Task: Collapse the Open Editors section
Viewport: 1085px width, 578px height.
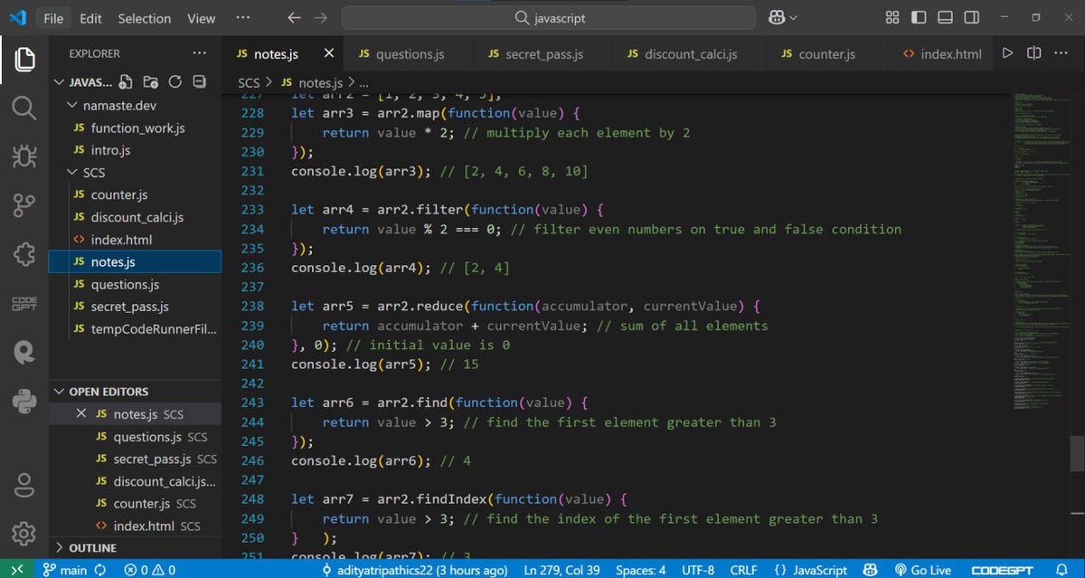Action: click(60, 392)
